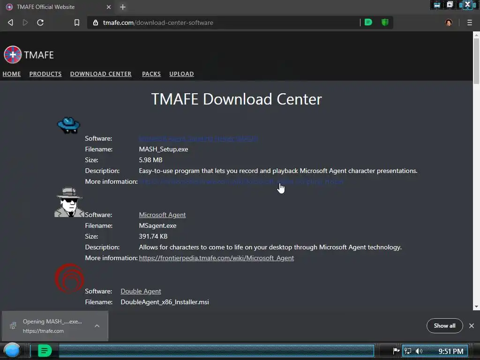Open the MASH software download link

(x=198, y=138)
